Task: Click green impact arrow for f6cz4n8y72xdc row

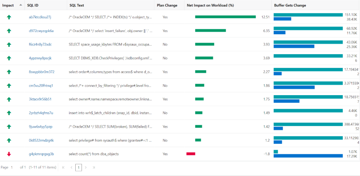Action: [9, 44]
